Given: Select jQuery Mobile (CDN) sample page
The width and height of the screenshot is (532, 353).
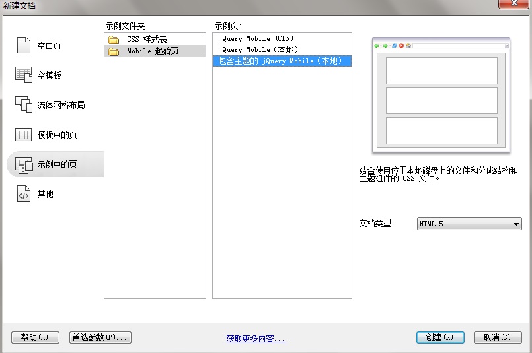Looking at the screenshot, I should [282, 38].
